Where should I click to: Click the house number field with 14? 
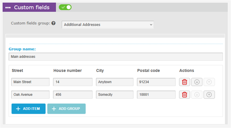click(73, 82)
